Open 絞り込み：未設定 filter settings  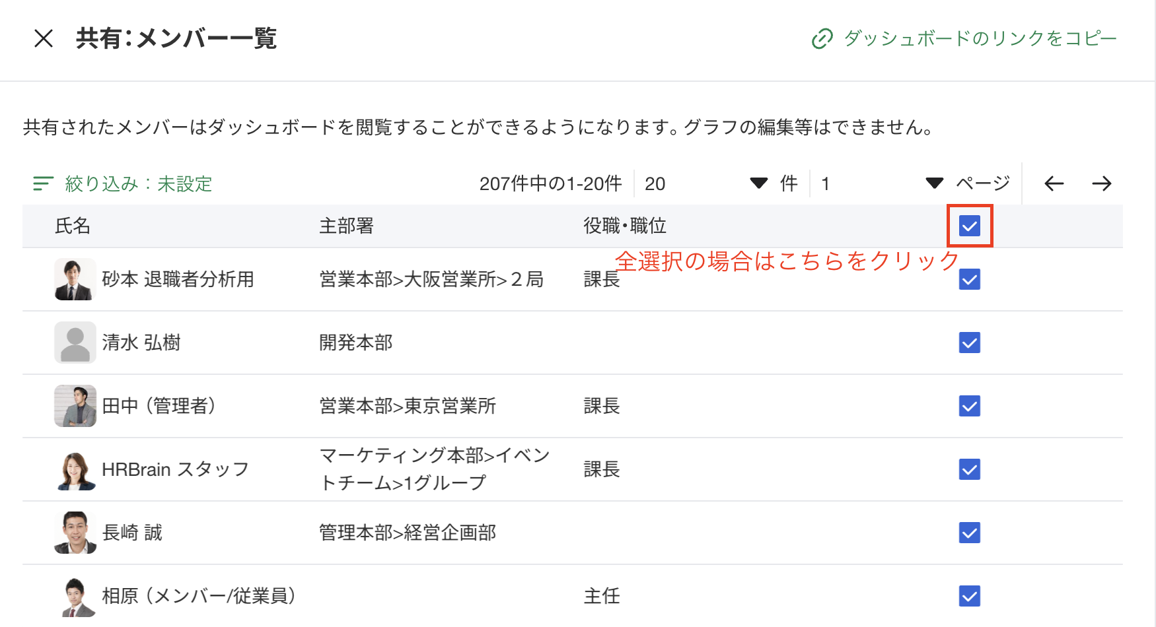(x=137, y=183)
